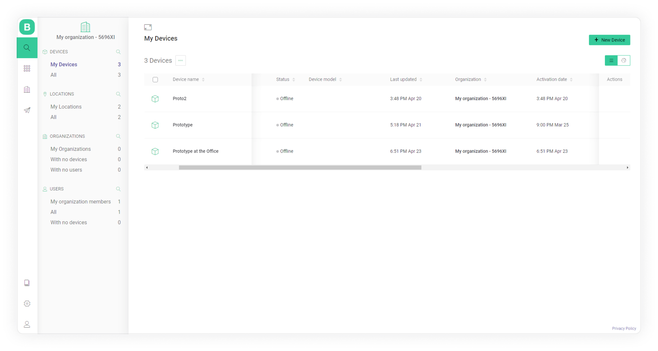The image size is (658, 351).
Task: Sort by Device name column arrows
Action: [x=203, y=80]
